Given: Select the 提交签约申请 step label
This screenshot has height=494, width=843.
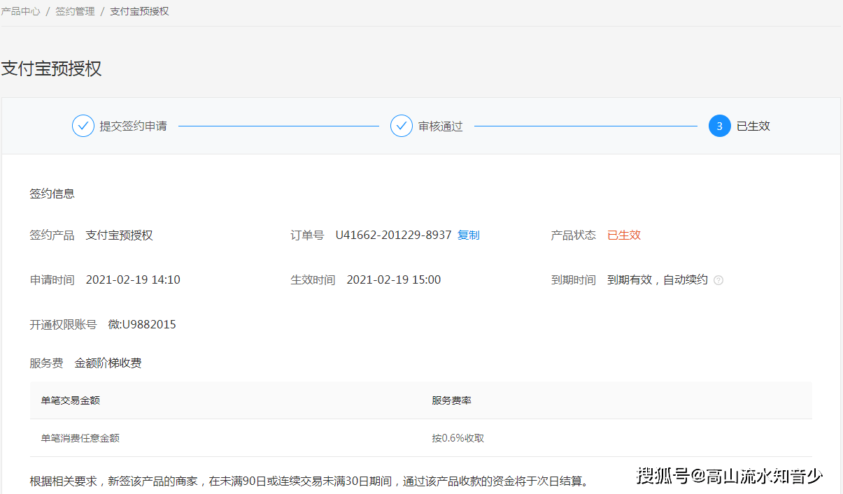Looking at the screenshot, I should [133, 126].
